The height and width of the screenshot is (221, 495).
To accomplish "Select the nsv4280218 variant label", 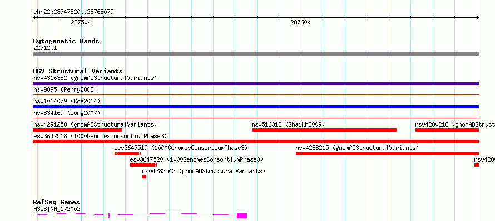I will click(x=455, y=124).
